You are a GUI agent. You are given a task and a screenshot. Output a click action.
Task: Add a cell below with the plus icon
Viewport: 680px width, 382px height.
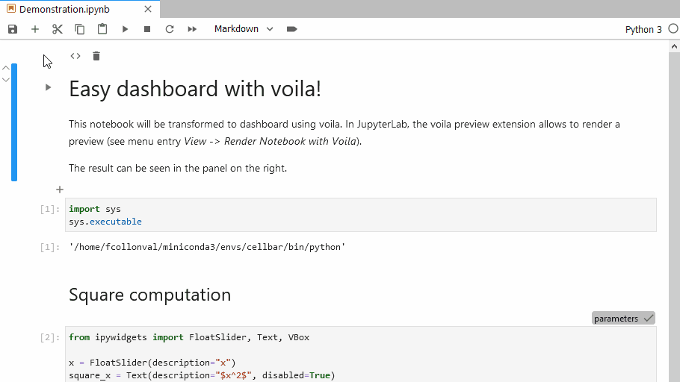[60, 190]
